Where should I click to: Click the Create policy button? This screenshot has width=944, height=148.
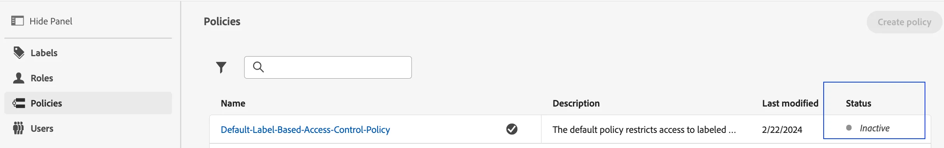(904, 22)
